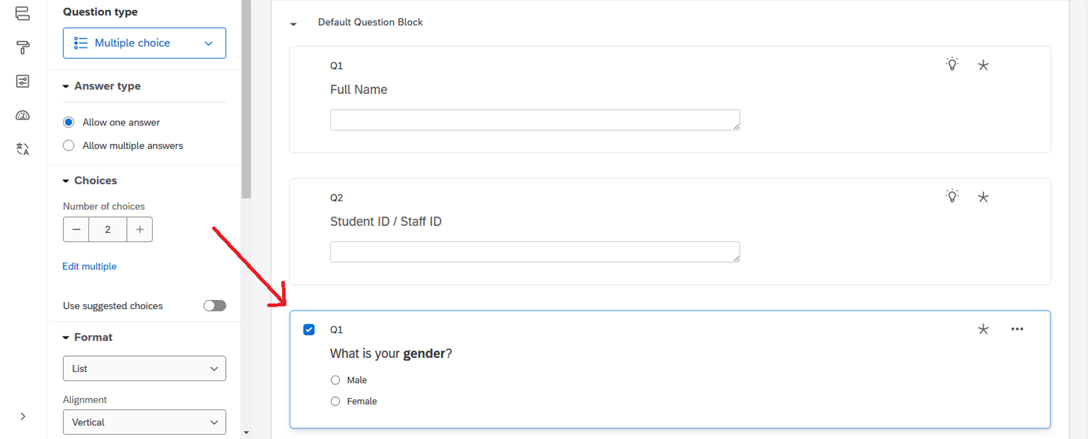The width and height of the screenshot is (1088, 439).
Task: Open the Builder icon in left sidebar
Action: tap(23, 13)
